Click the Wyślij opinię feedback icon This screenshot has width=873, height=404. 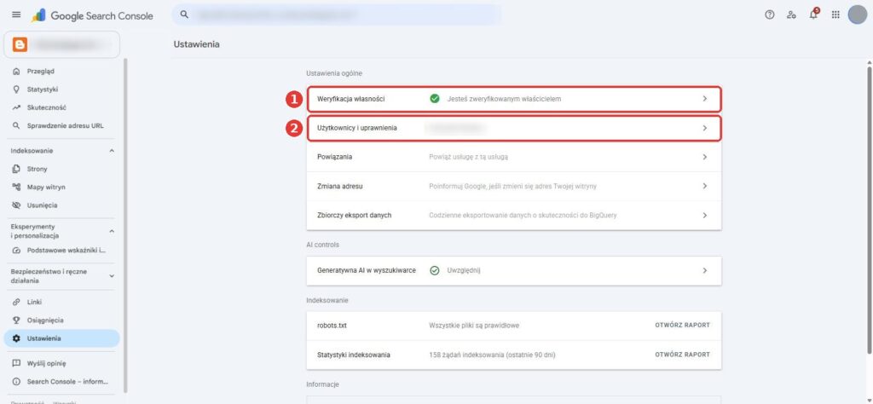tap(16, 363)
